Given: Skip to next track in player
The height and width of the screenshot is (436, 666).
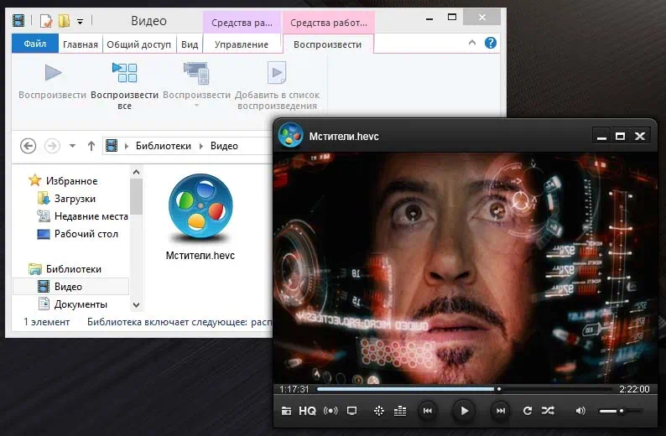Looking at the screenshot, I should [x=500, y=411].
